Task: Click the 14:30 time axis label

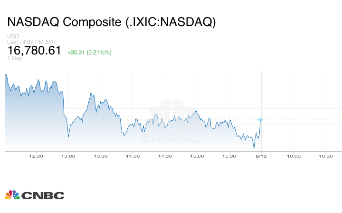Action: tap(165, 156)
